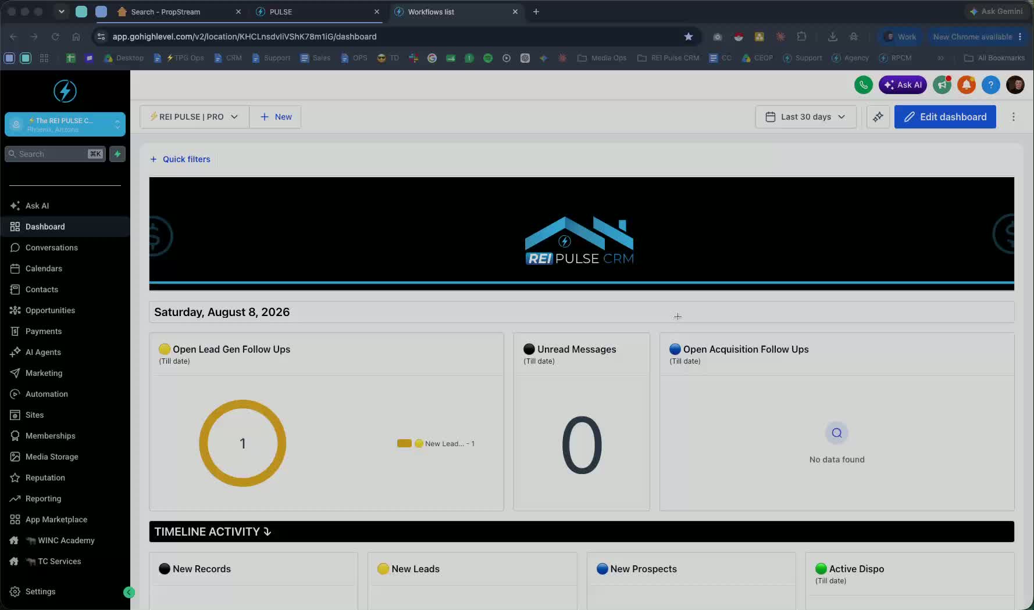
Task: Open the Chrome tab search dropdown arrow
Action: [61, 12]
